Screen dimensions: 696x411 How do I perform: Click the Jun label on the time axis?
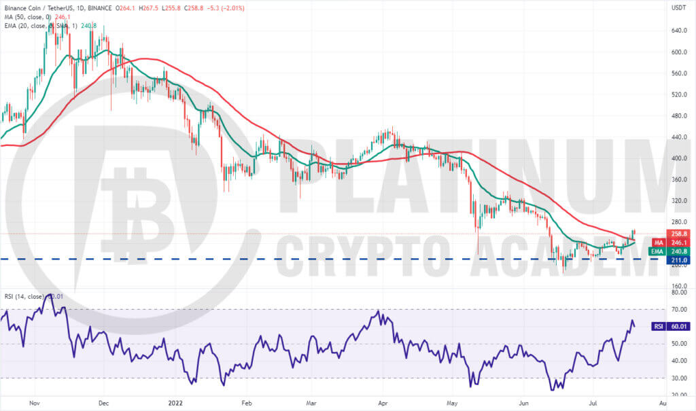pos(524,403)
